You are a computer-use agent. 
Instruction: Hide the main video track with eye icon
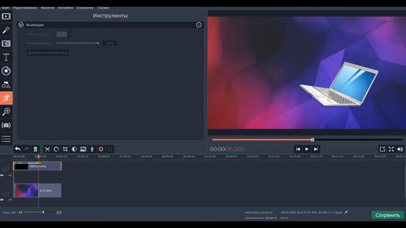[2, 199]
